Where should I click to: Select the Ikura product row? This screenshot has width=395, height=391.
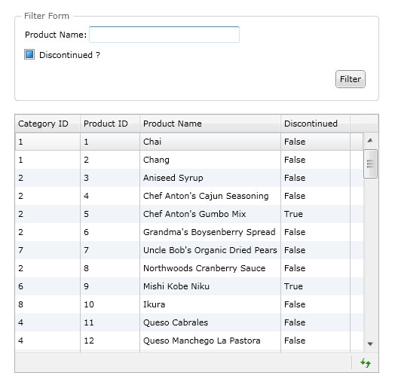pos(189,304)
